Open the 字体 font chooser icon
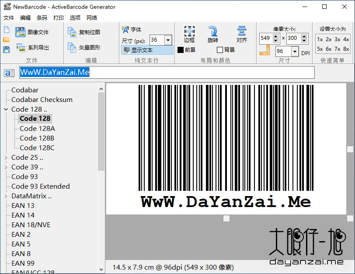Viewport: 355px width, 274px height. point(125,29)
